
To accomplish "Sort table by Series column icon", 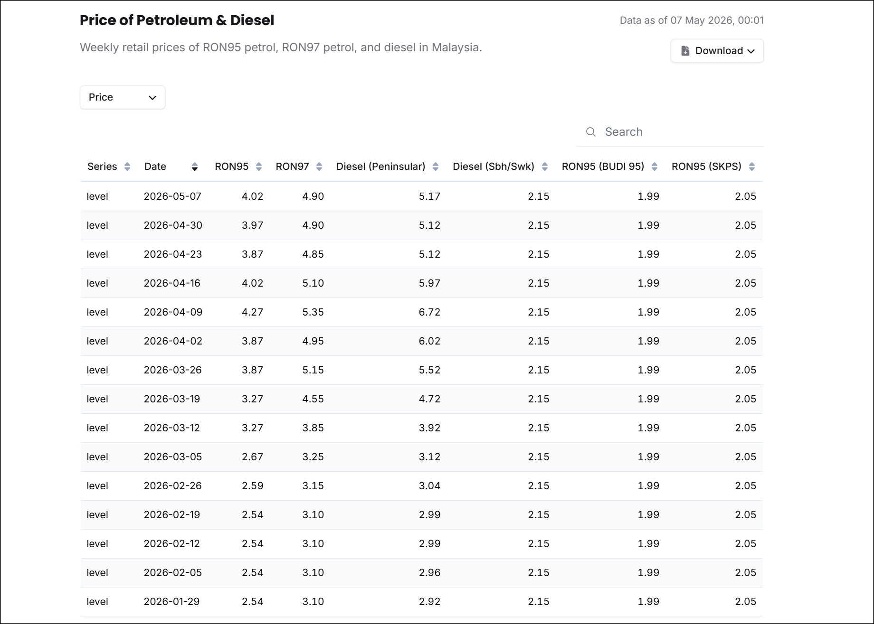I will [x=127, y=167].
